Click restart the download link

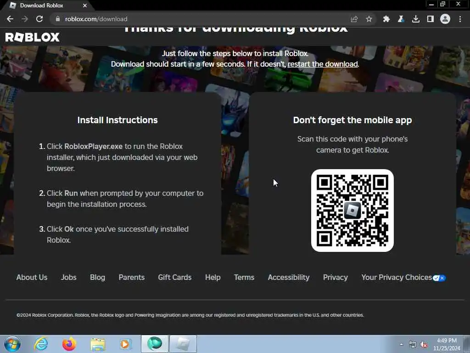point(323,64)
